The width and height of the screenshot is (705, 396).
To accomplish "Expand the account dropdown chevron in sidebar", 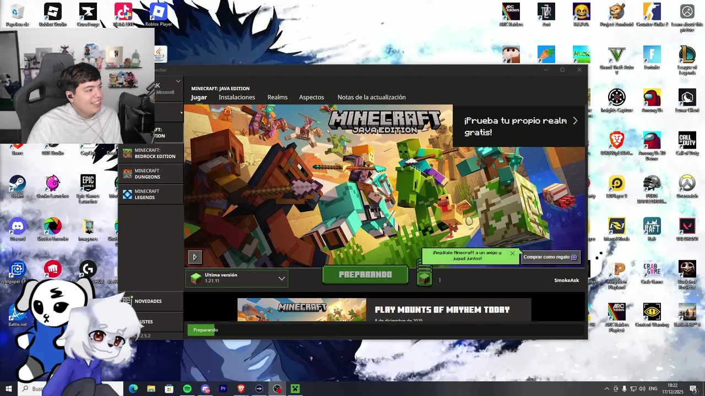I will (x=178, y=81).
